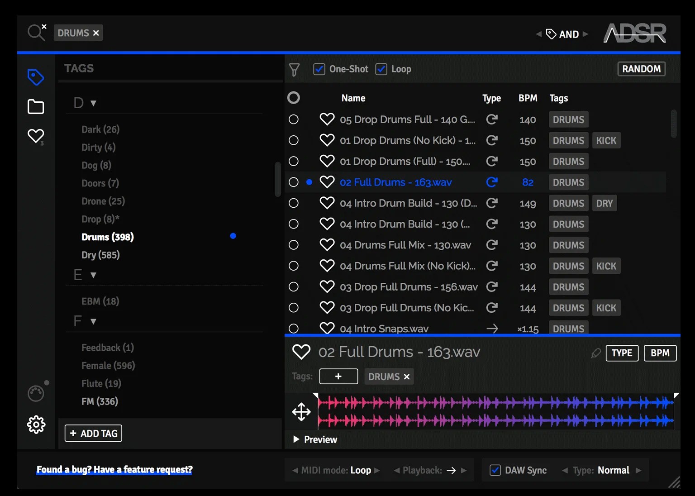Click inside the sample waveform display
The image size is (695, 496).
point(496,411)
